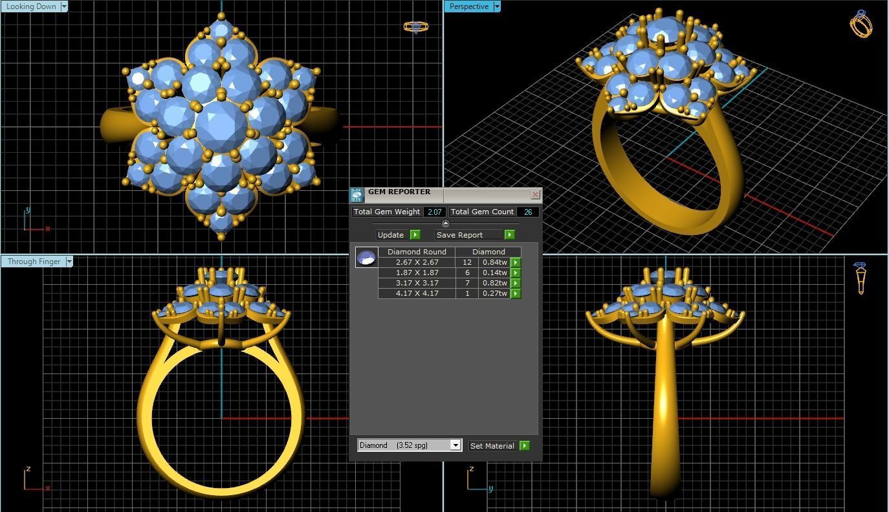Click the GEM REPORTER title bar text
Screen dimensions: 889x512
point(399,192)
